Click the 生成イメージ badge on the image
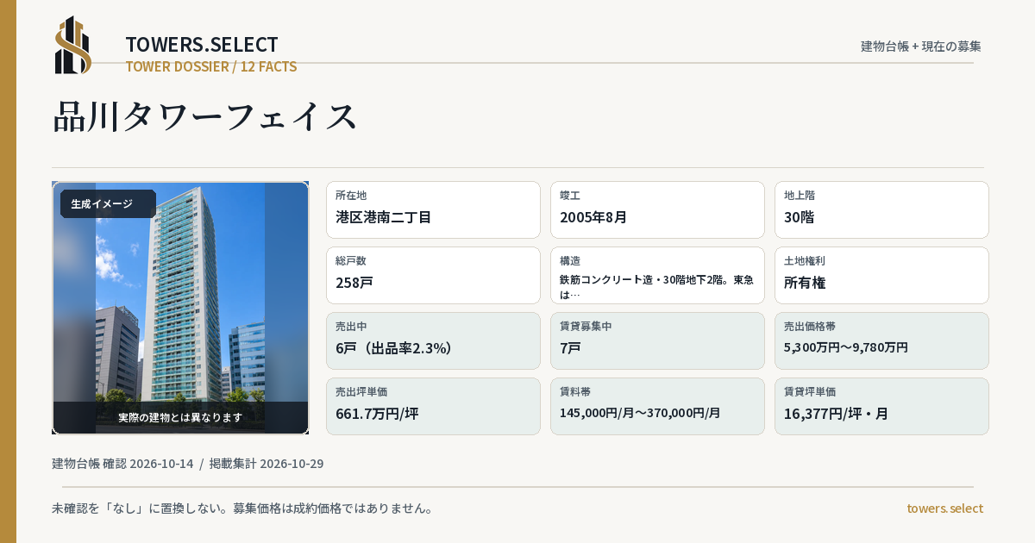This screenshot has height=543, width=1035. tap(108, 204)
